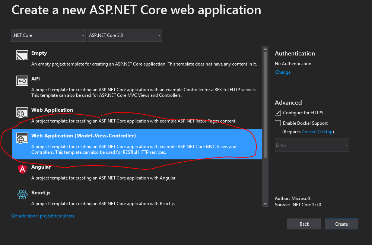372x245 pixels.
Task: Click the Back button
Action: coord(304,224)
